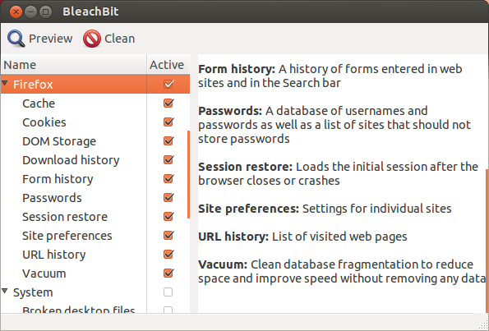This screenshot has width=489, height=331.
Task: Click the description pane vertical scrollbar
Action: pos(487,240)
